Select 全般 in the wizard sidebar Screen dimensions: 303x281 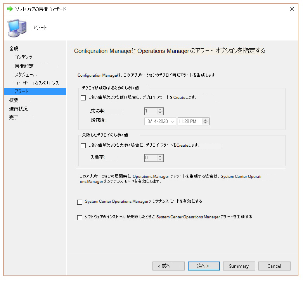point(14,49)
